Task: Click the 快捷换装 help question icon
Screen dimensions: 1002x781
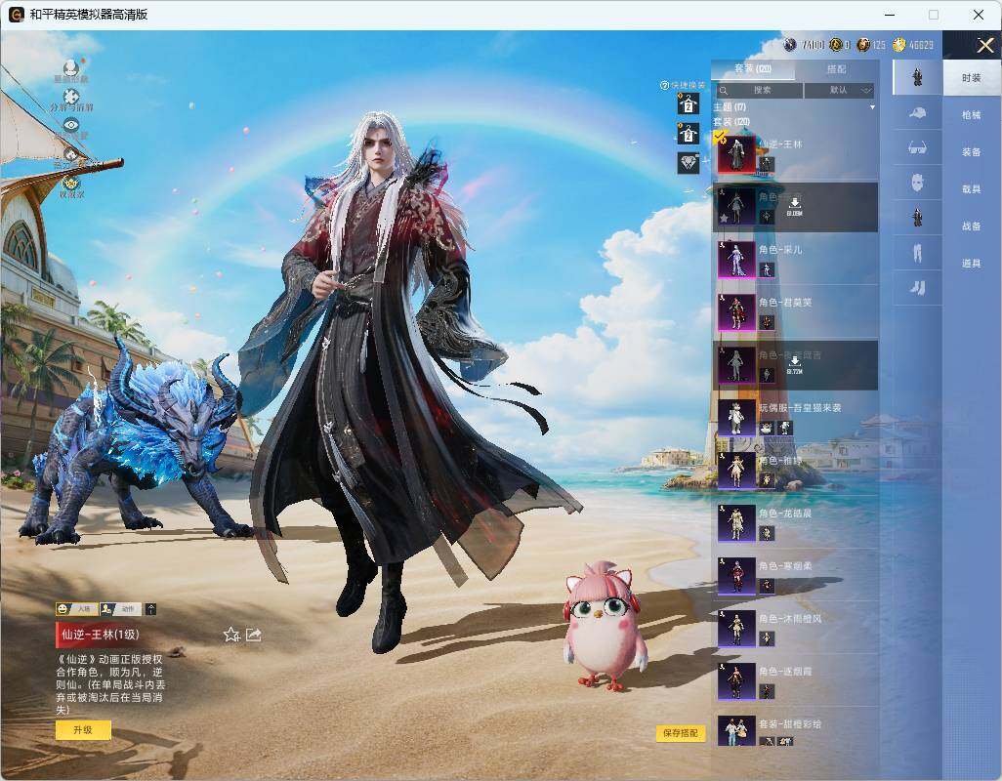Action: pos(664,85)
